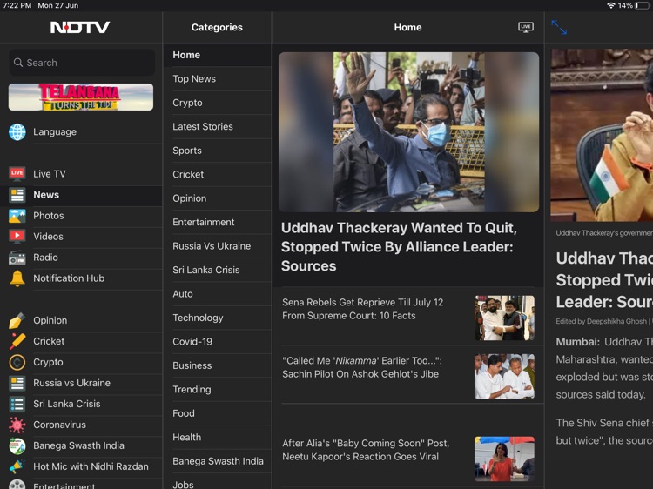
Task: Expand article with the fullscreen arrows icon
Action: pos(559,28)
